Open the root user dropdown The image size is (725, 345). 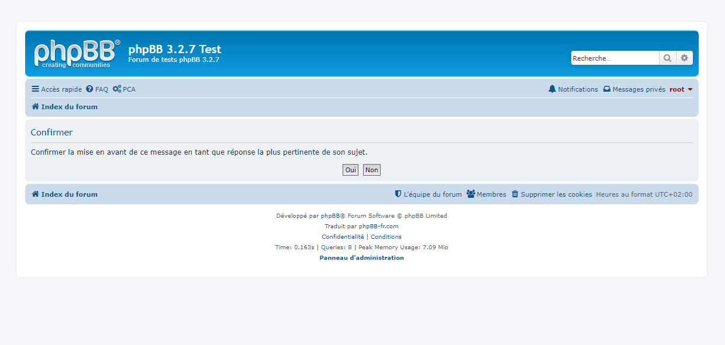point(681,89)
